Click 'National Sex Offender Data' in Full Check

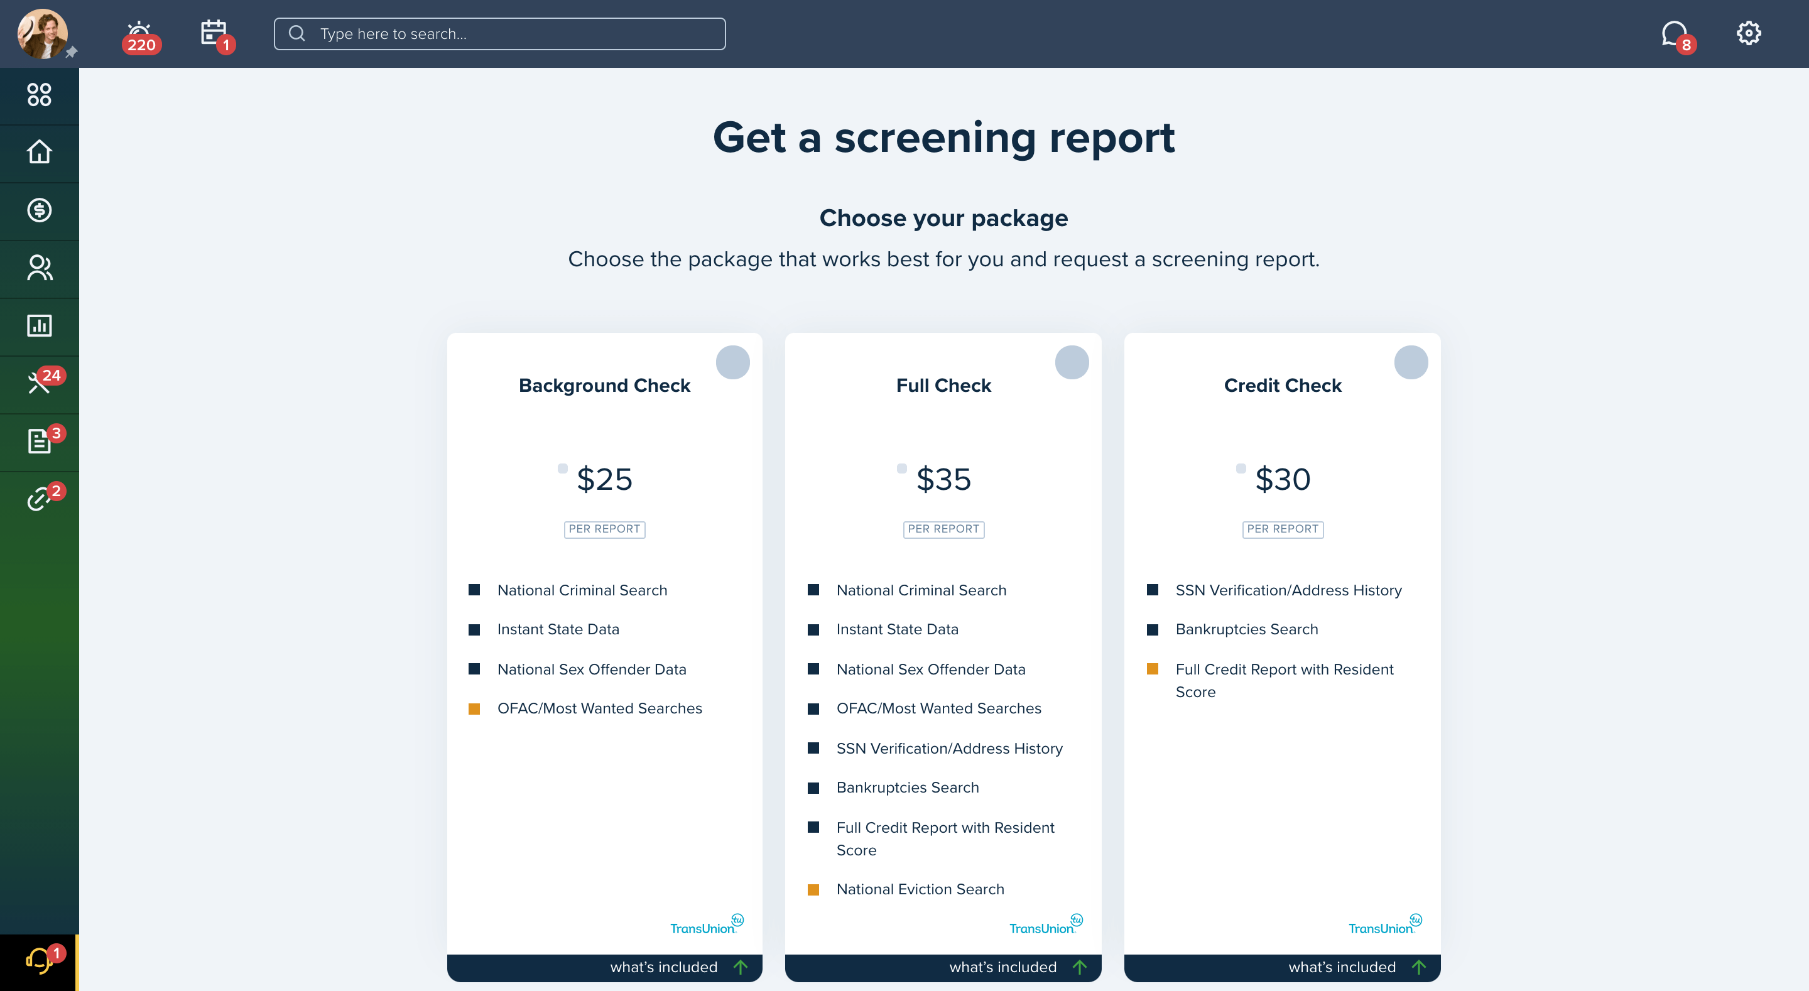click(930, 669)
